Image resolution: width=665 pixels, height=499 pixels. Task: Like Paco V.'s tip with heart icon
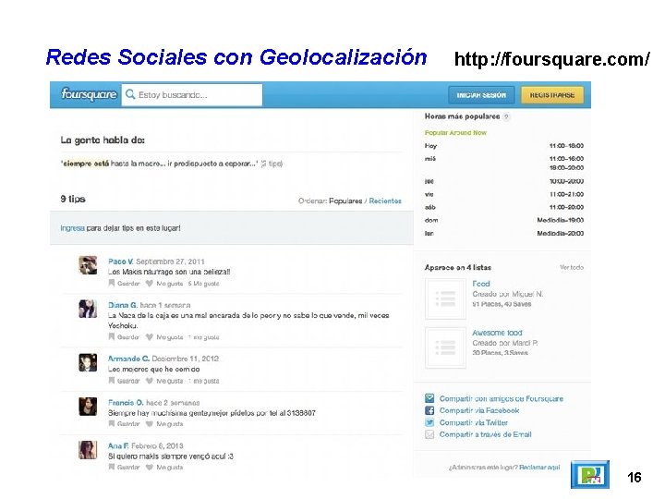click(x=150, y=283)
